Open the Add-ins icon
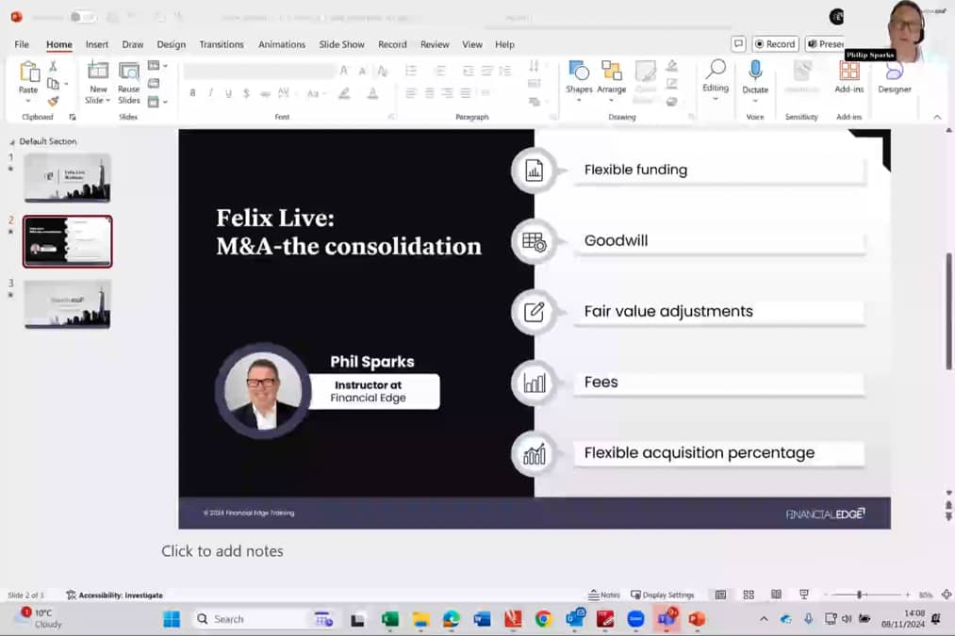Viewport: 955px width, 636px height. 849,71
